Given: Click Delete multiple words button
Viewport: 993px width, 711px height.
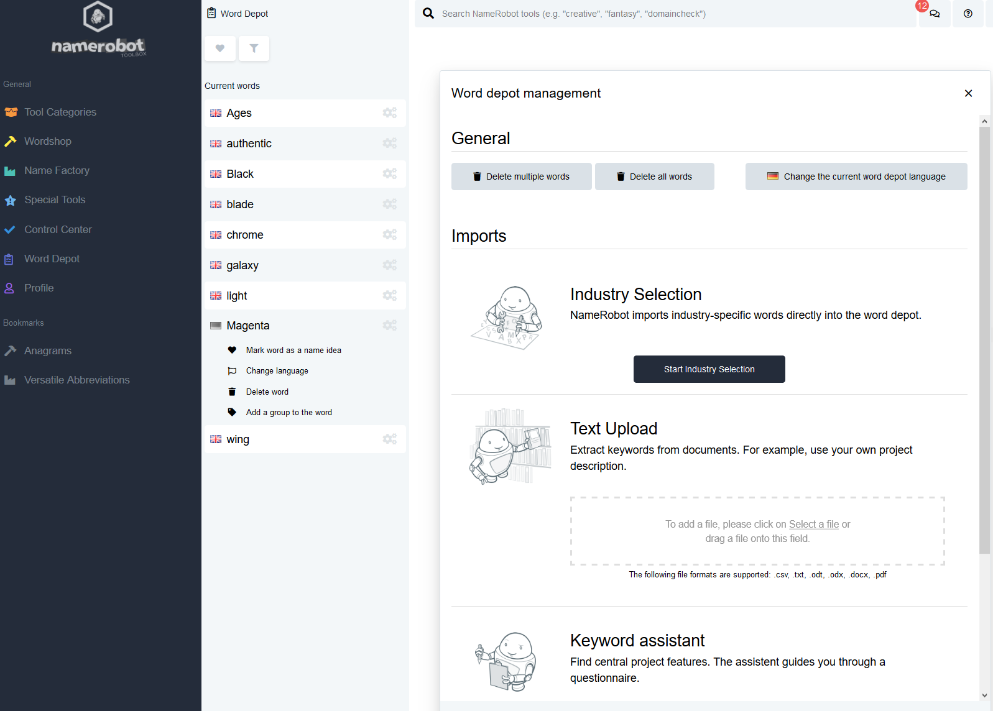Looking at the screenshot, I should tap(522, 177).
